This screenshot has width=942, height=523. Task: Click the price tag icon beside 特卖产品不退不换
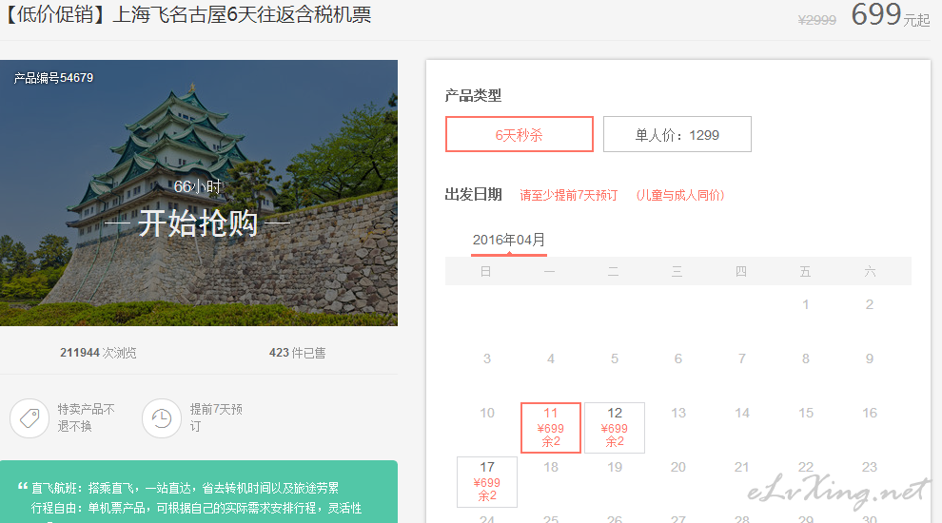click(29, 417)
